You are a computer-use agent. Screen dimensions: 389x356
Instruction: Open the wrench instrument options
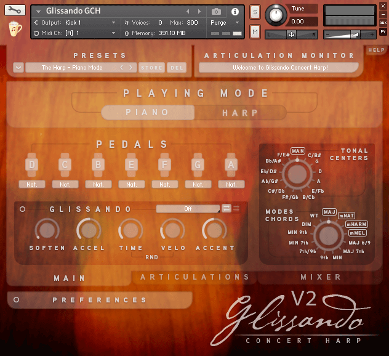coord(15,10)
